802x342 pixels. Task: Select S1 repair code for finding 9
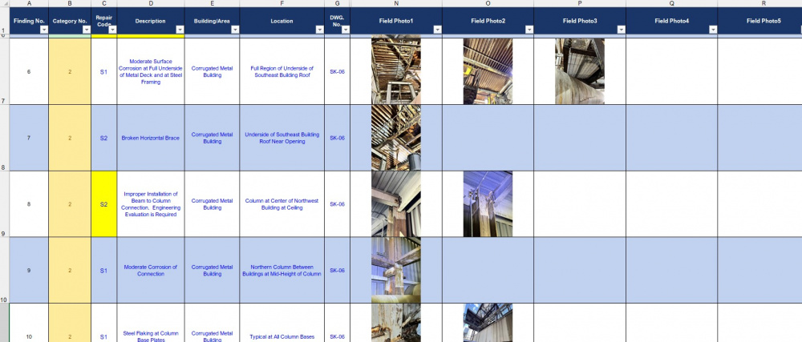[103, 271]
